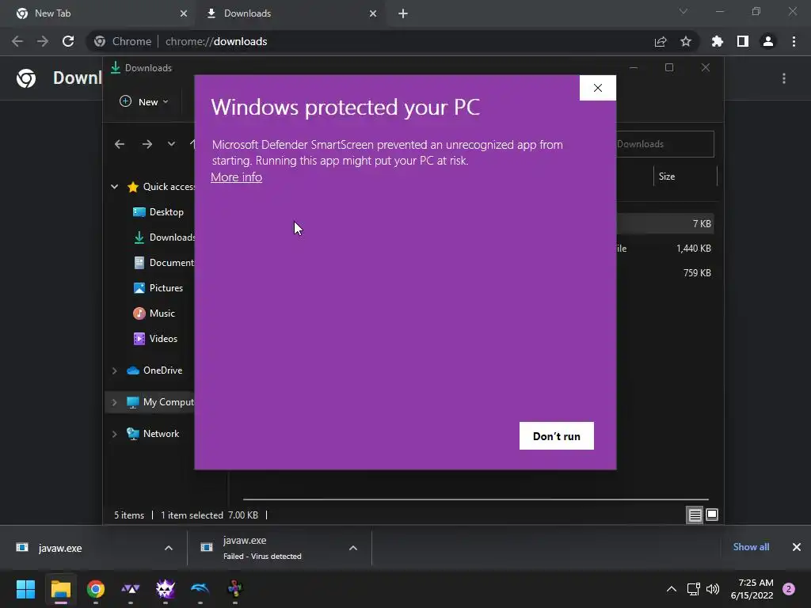Sort by Size column header
811x608 pixels.
click(x=685, y=177)
